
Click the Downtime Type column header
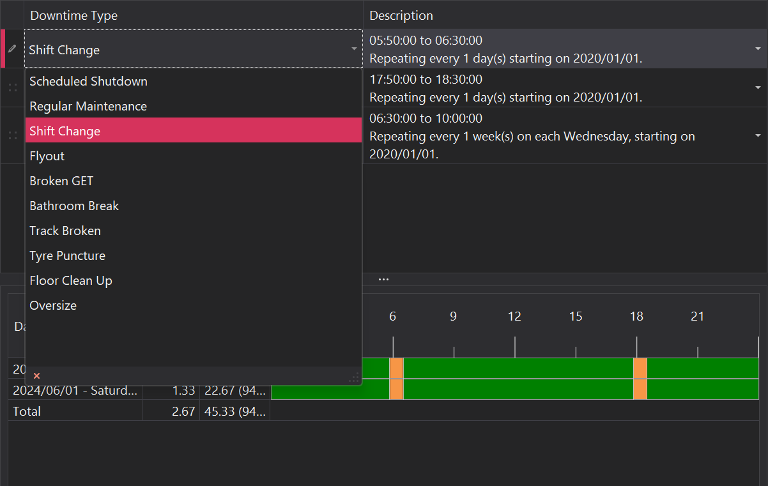[74, 15]
